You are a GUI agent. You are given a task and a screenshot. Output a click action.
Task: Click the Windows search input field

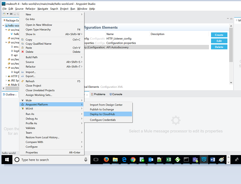tap(51, 160)
